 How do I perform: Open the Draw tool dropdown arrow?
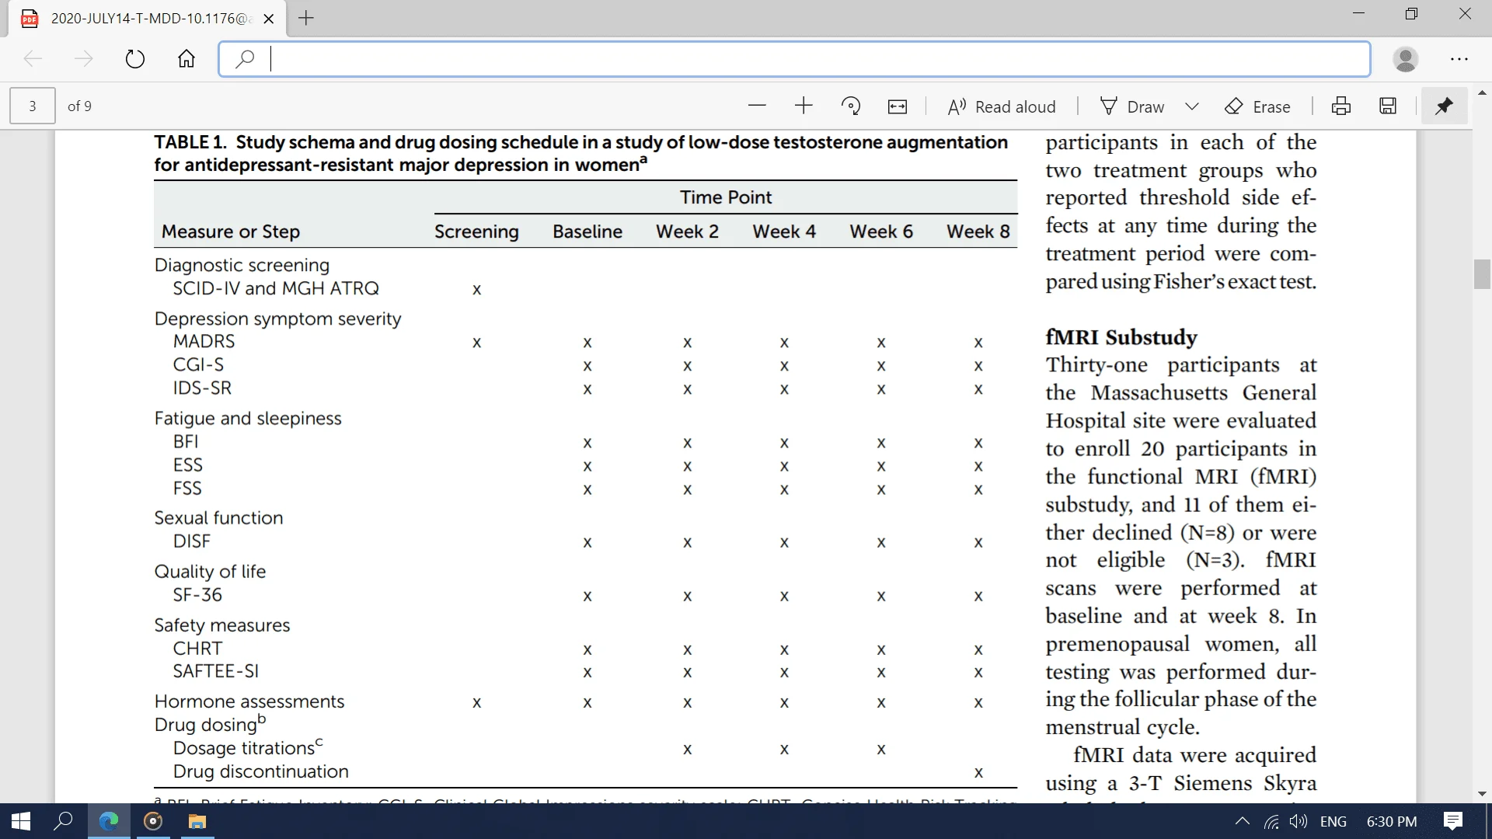click(1190, 106)
